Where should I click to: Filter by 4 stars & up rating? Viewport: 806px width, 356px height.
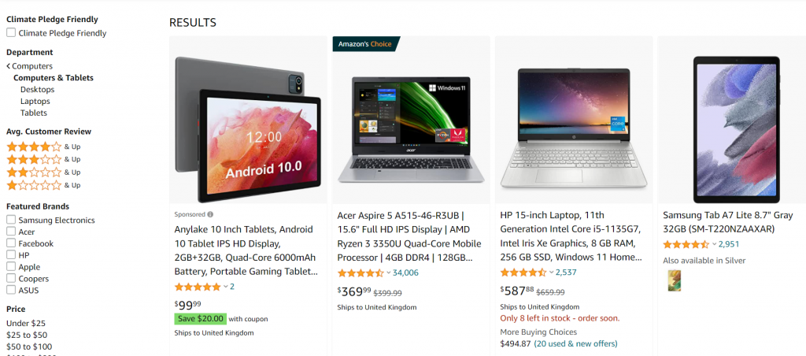(x=44, y=146)
